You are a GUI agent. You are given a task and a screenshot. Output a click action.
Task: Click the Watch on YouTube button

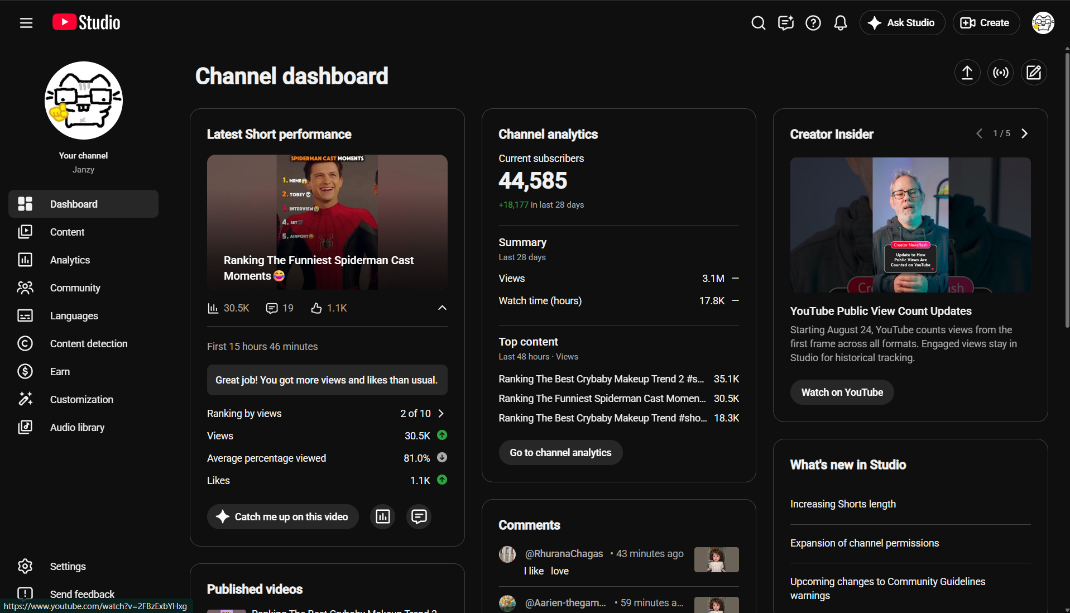coord(842,392)
